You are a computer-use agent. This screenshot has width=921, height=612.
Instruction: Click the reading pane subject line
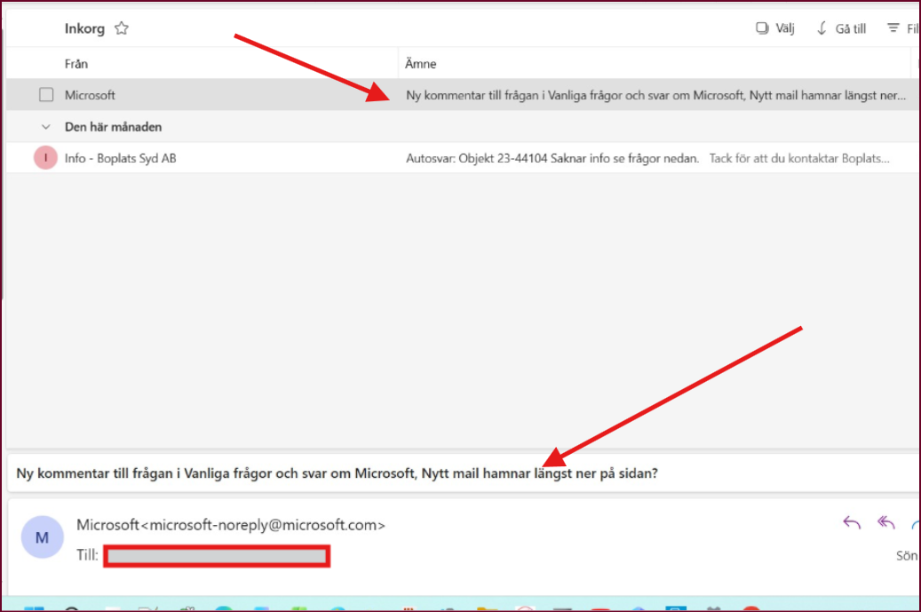point(337,473)
